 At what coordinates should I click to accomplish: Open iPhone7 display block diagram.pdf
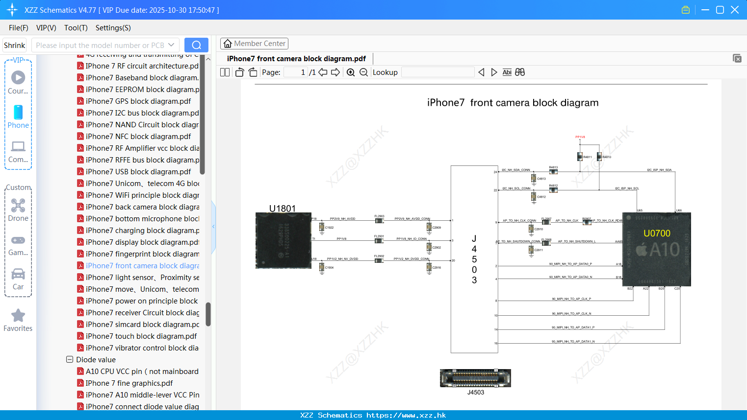click(138, 242)
